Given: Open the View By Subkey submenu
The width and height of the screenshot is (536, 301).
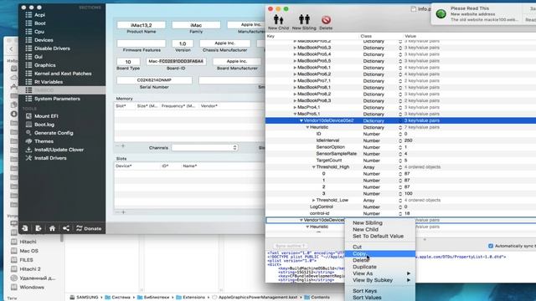Looking at the screenshot, I should tap(380, 280).
